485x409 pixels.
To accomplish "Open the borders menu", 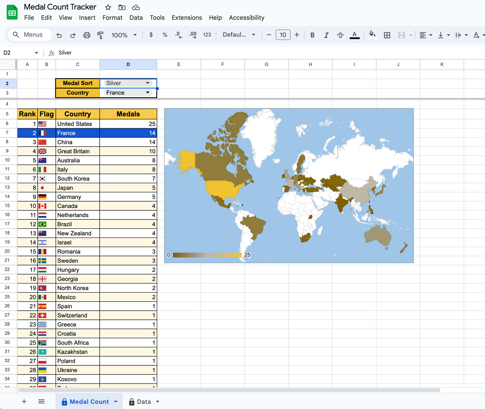I will point(387,35).
